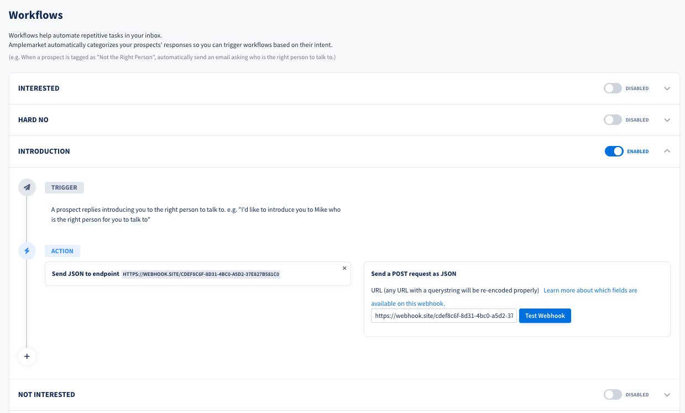Collapse the Introduction workflow chevron
Image resolution: width=685 pixels, height=413 pixels.
point(667,151)
